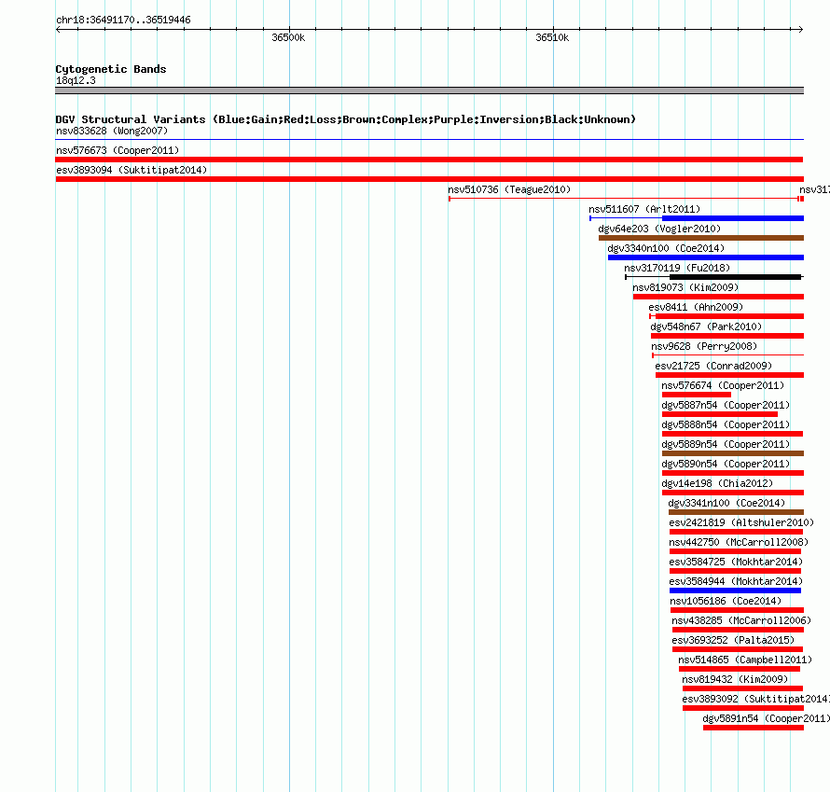Click nsv576674 (Cooper2011) label

[723, 385]
